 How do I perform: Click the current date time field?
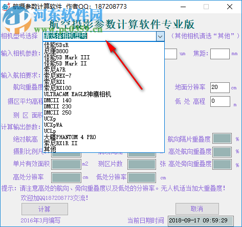(201, 221)
